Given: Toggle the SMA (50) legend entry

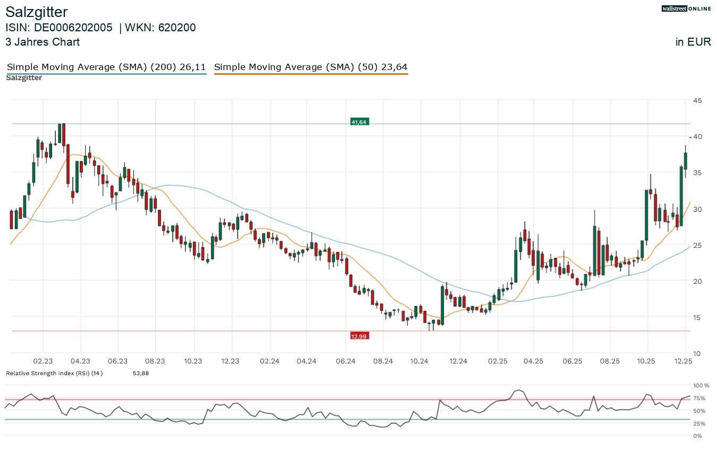Looking at the screenshot, I should coord(310,67).
